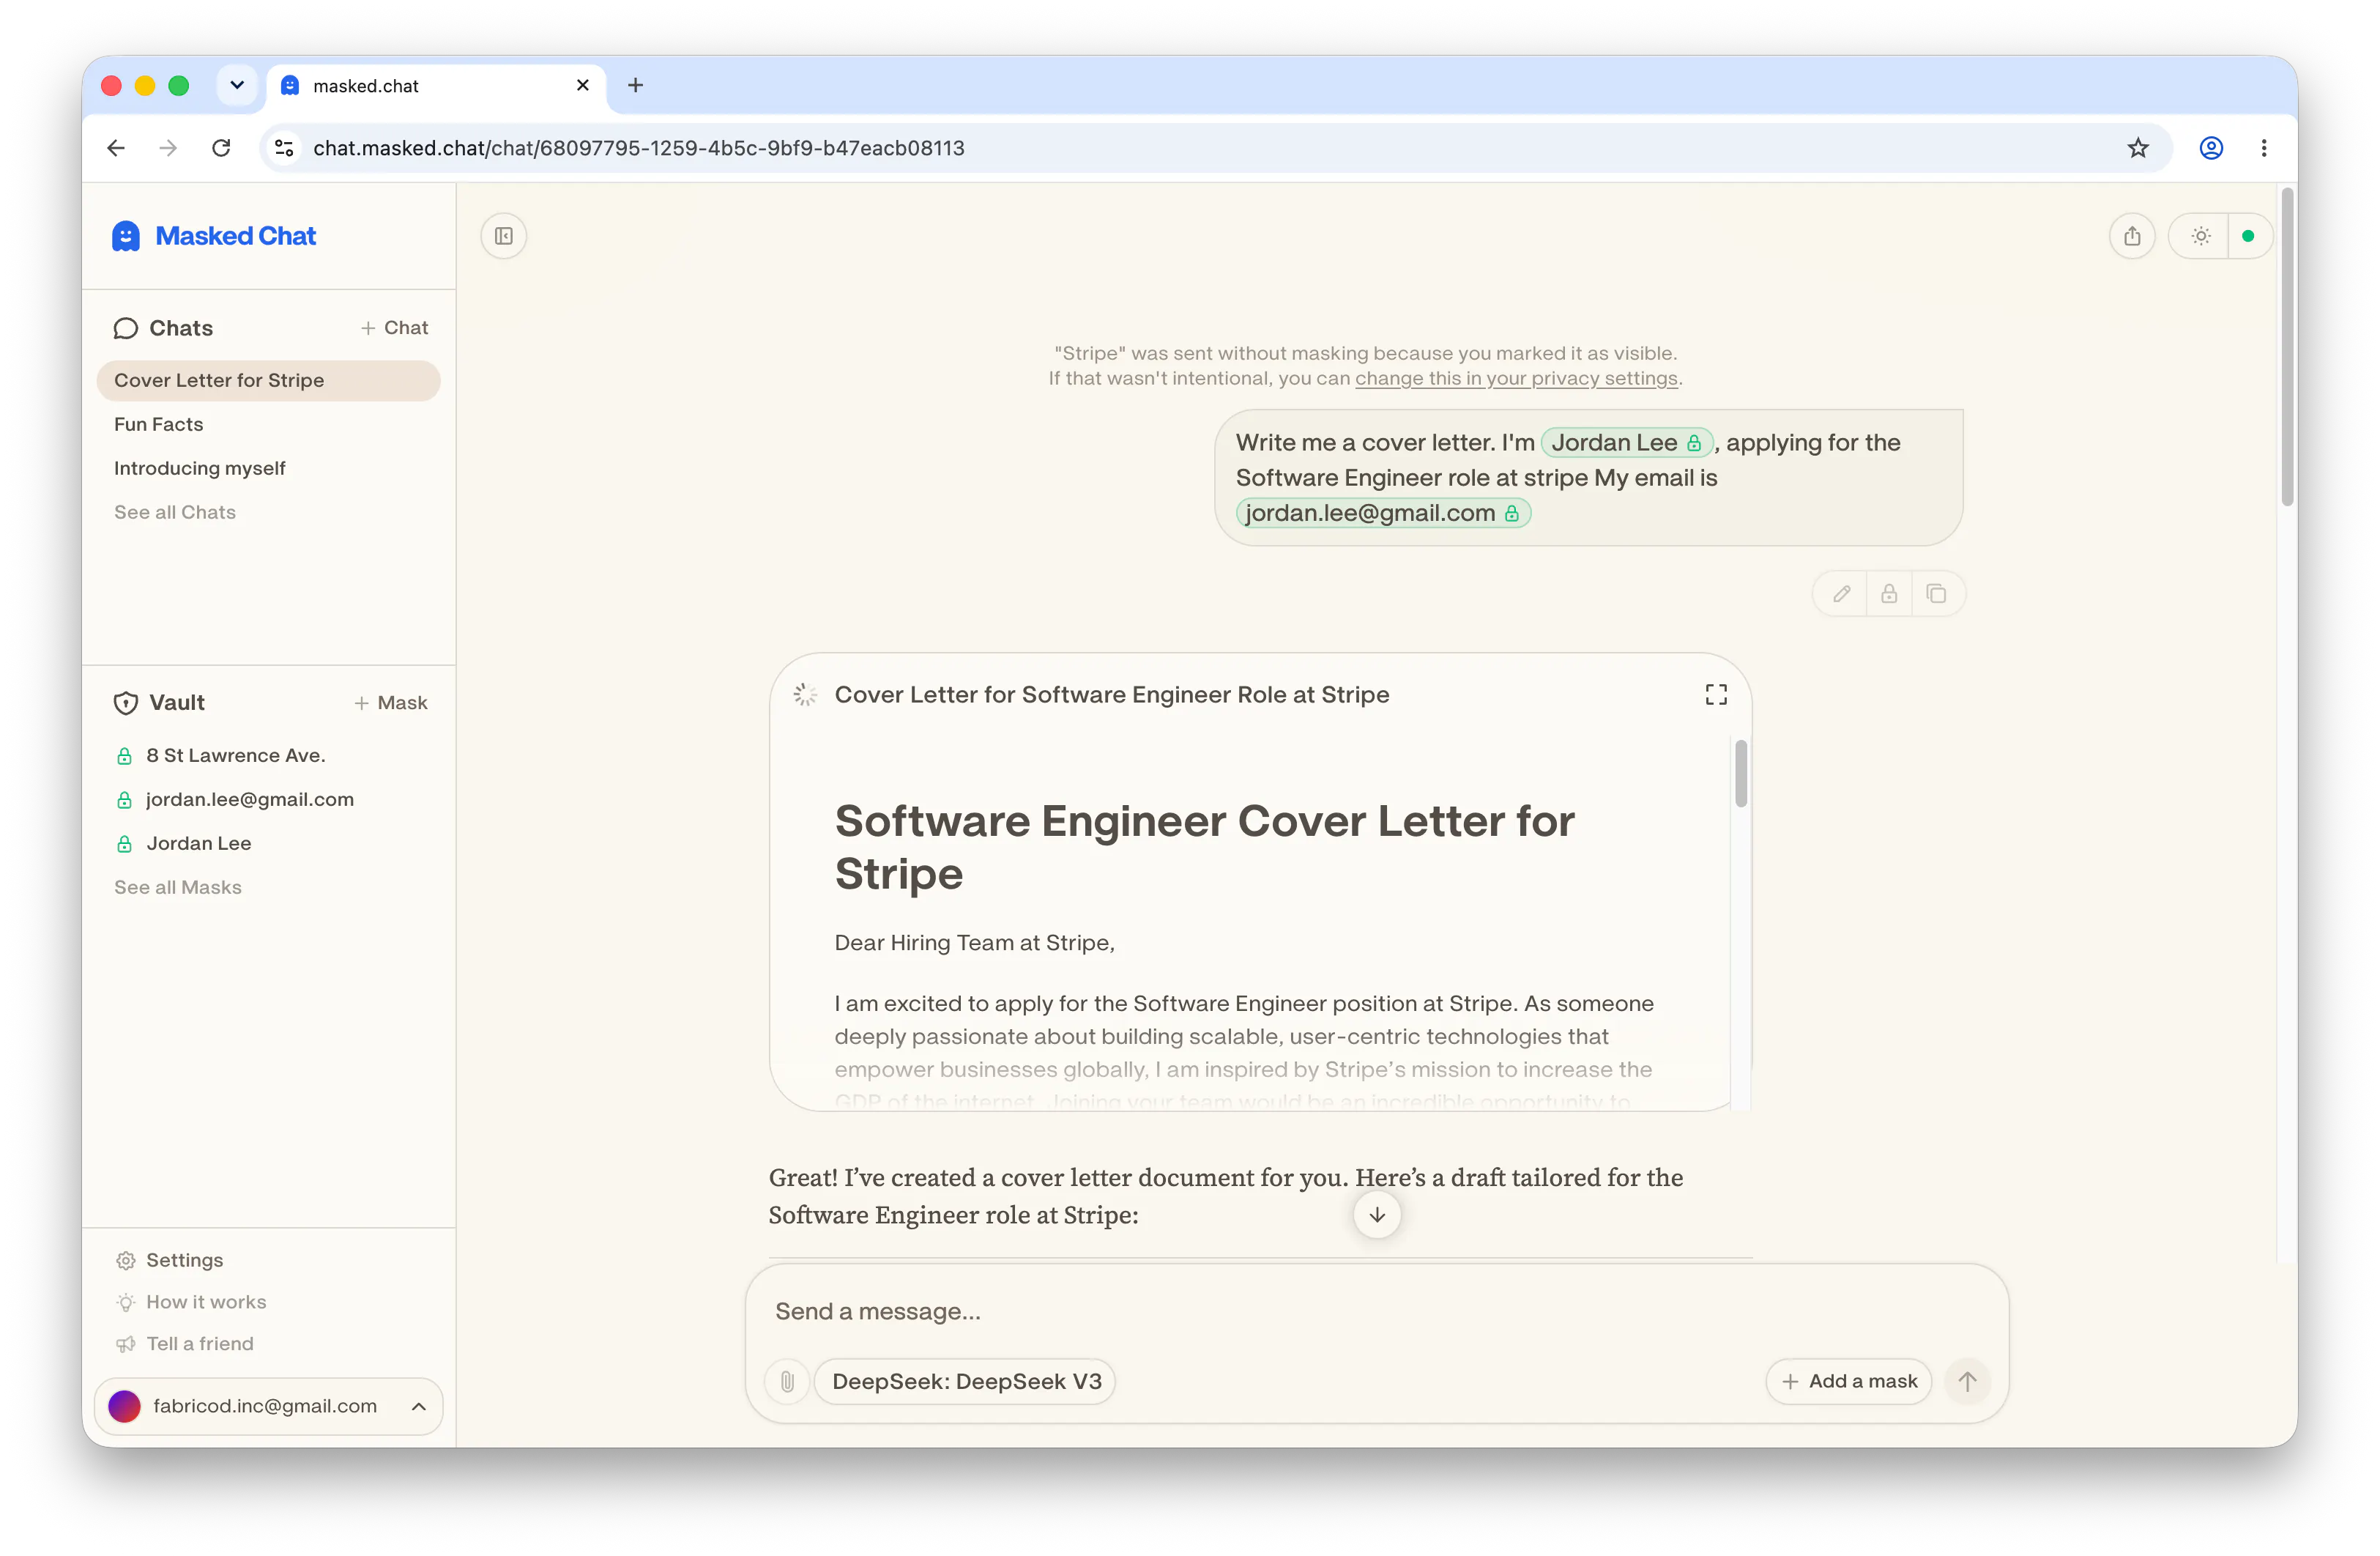The width and height of the screenshot is (2380, 1556).
Task: Open browser profile icon
Action: click(2210, 148)
